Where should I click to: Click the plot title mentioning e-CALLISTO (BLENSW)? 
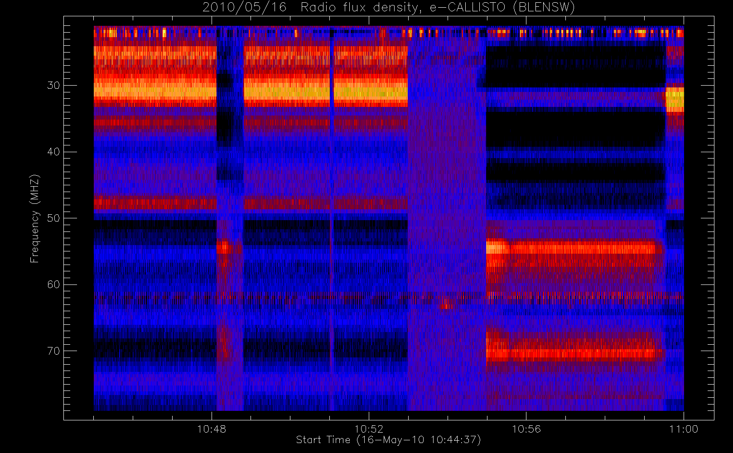tap(389, 8)
